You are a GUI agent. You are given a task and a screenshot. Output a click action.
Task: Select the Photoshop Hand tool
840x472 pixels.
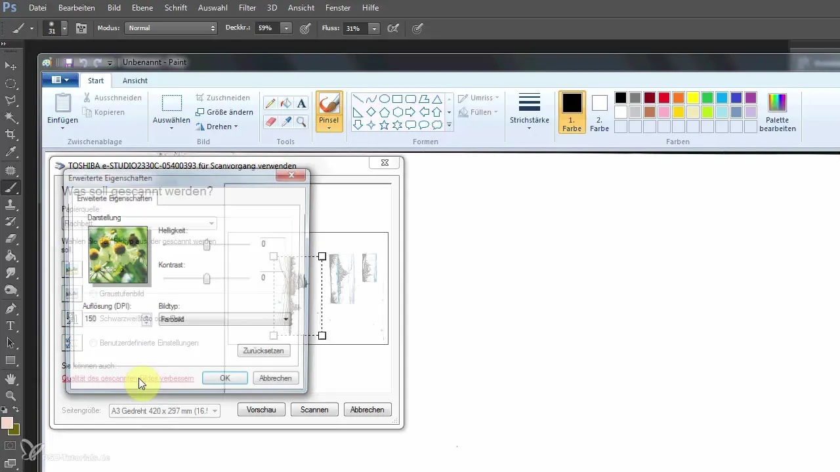(10, 379)
